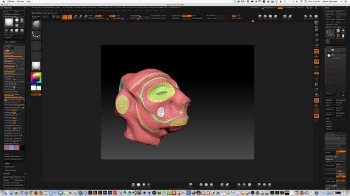
Task: Click the 3D head model on the canvas
Action: (x=153, y=107)
